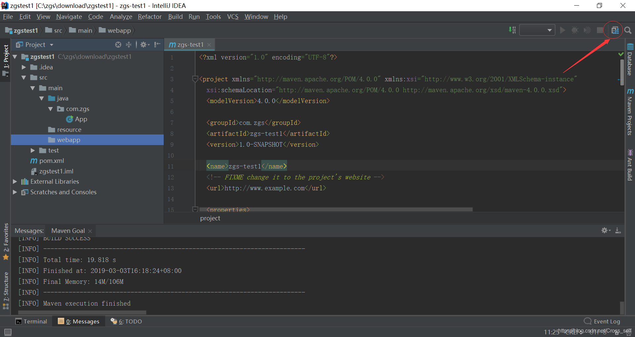Open the Build menu
The image size is (635, 337).
(x=175, y=17)
